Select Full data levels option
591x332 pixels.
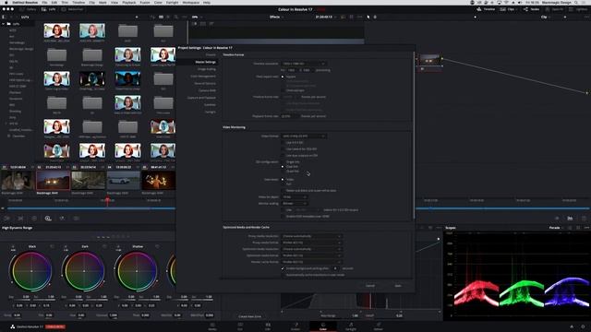pyautogui.click(x=283, y=184)
